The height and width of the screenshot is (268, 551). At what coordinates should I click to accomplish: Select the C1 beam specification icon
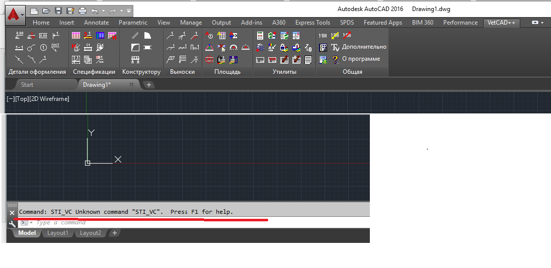pos(88,47)
